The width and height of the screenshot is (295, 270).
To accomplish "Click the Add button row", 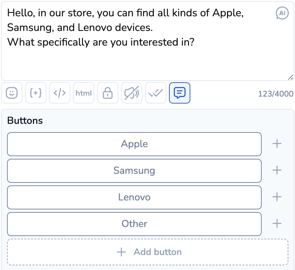I will point(148,252).
